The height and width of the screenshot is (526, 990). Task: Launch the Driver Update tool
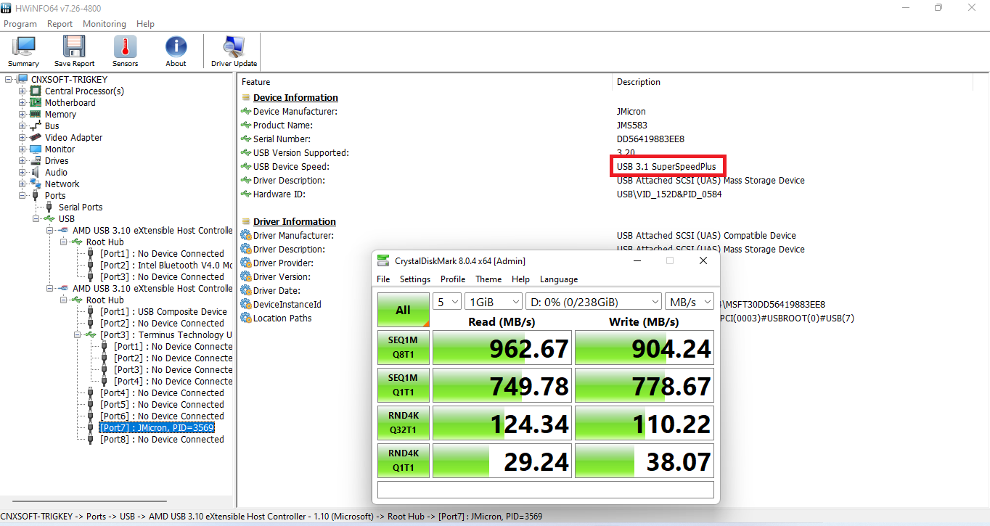(234, 52)
